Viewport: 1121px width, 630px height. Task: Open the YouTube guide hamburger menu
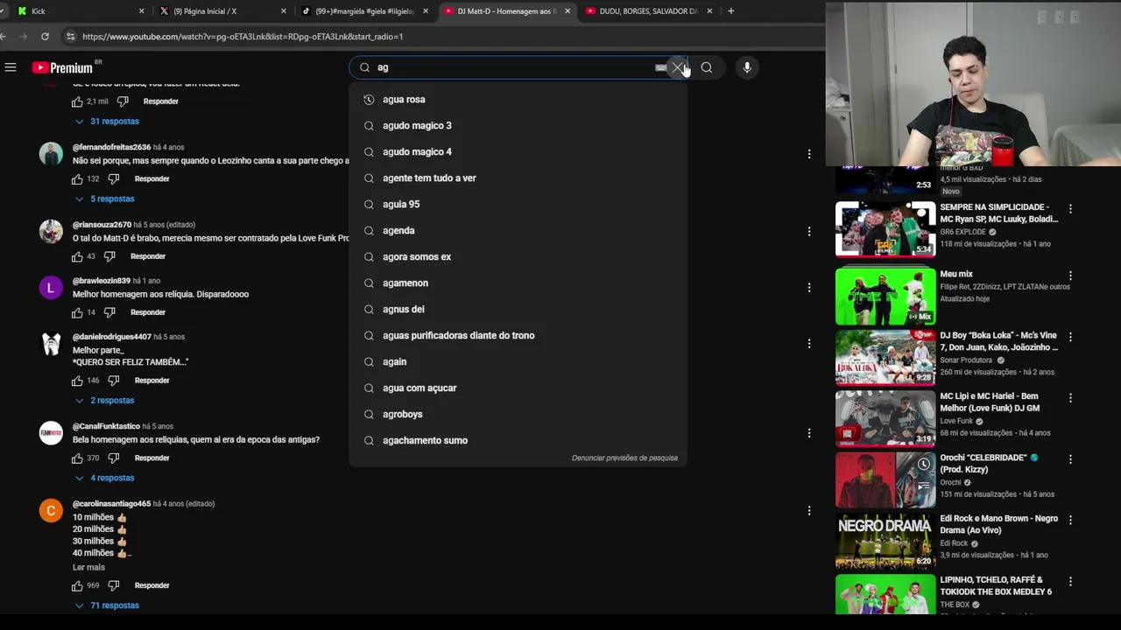pos(11,67)
